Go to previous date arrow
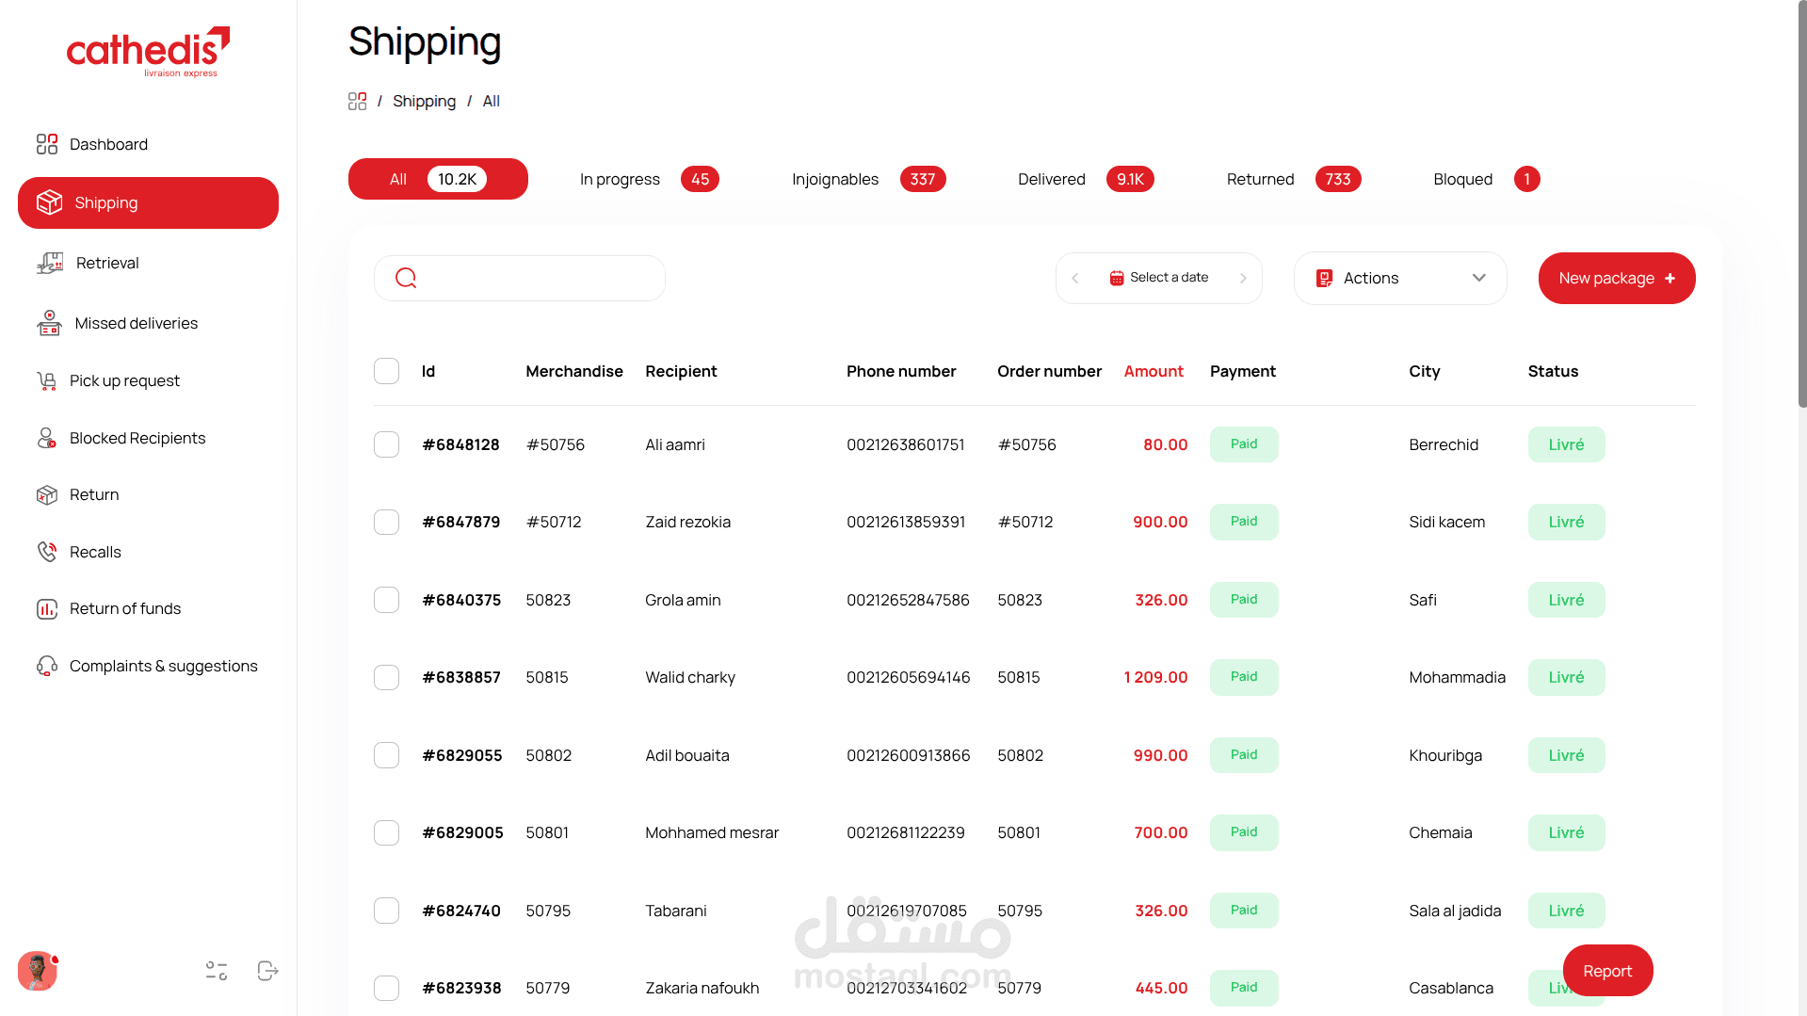 (x=1075, y=278)
